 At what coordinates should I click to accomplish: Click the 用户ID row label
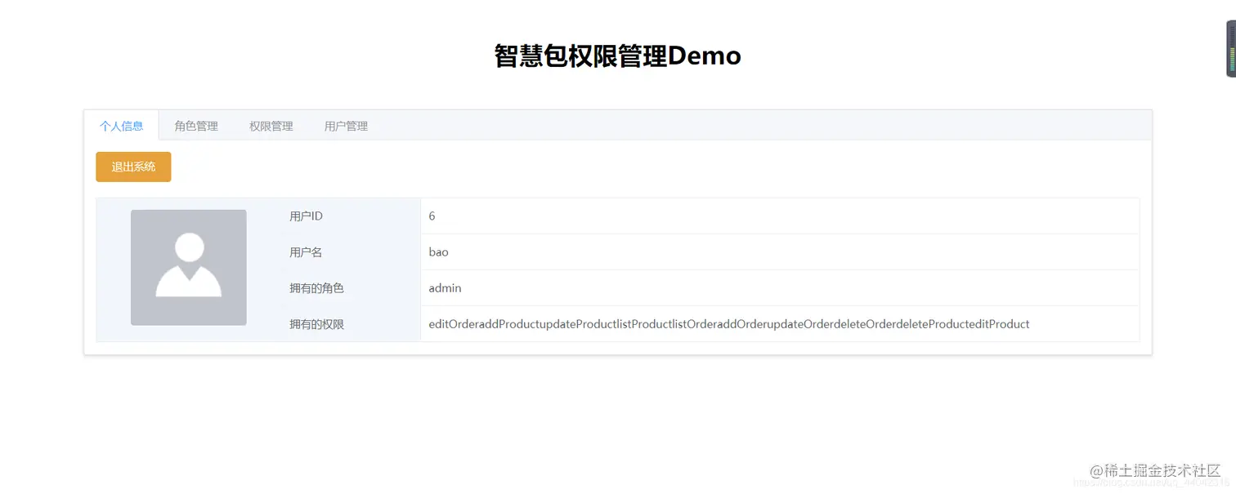[306, 216]
